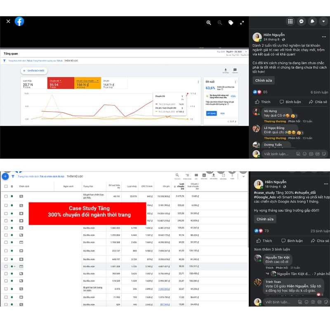330x330 pixels.
Task: Share the 24 tháng 8 post with Chia sẻ
Action: [318, 102]
